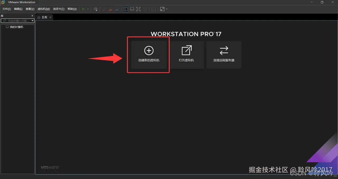Screen dimensions: 338x179
Task: Click 创建新的虚拟机 tile
Action: [x=149, y=55]
